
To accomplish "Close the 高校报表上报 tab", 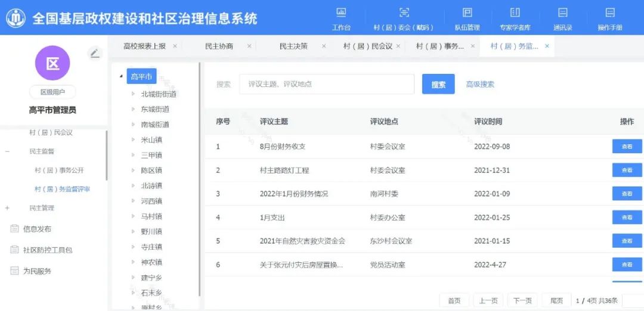I will tap(175, 46).
